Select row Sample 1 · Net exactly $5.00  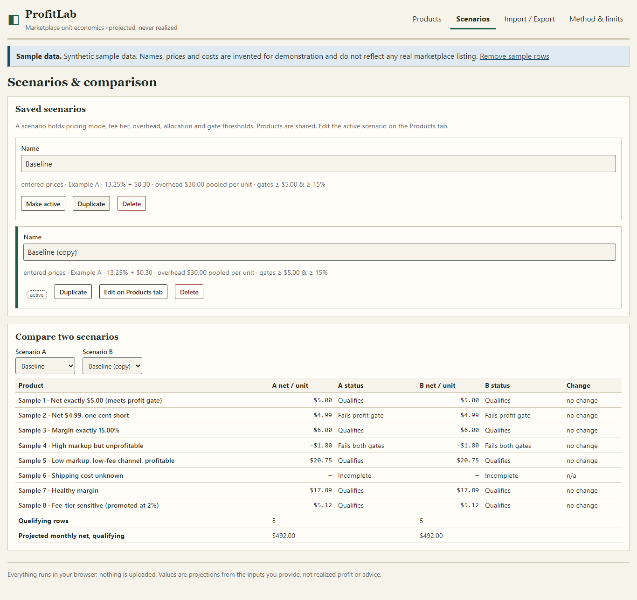tap(318, 400)
